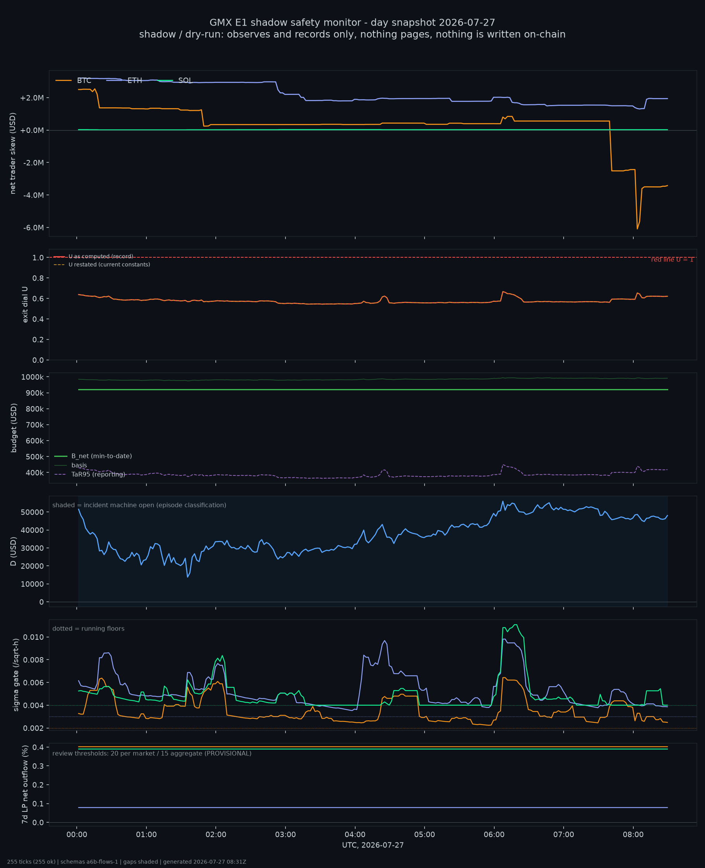Select the review thresholds PROVISIONAL note
Image resolution: width=705 pixels, height=868 pixels.
[152, 753]
